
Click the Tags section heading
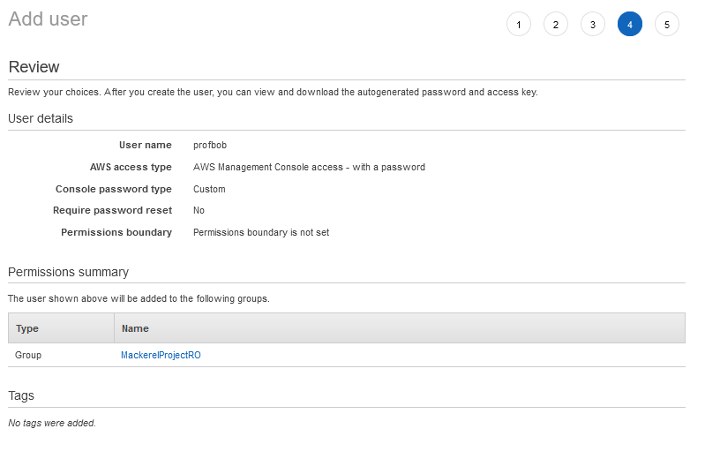point(21,395)
